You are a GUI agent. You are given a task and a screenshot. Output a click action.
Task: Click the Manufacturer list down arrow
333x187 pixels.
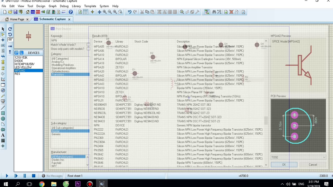pyautogui.click(x=88, y=165)
